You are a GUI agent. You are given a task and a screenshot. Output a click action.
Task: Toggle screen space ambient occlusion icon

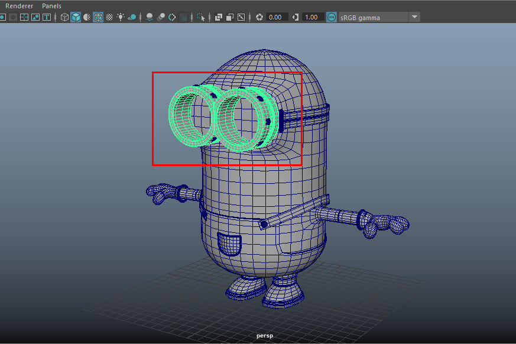click(150, 17)
